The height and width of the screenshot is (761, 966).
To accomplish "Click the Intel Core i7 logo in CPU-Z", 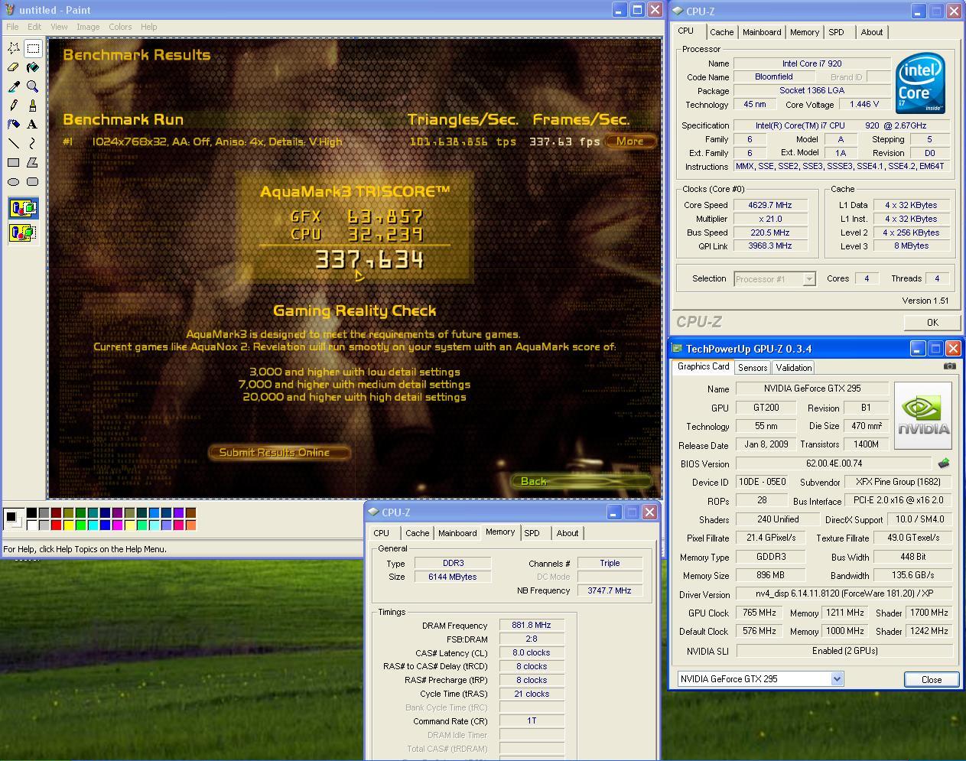I will tap(920, 83).
